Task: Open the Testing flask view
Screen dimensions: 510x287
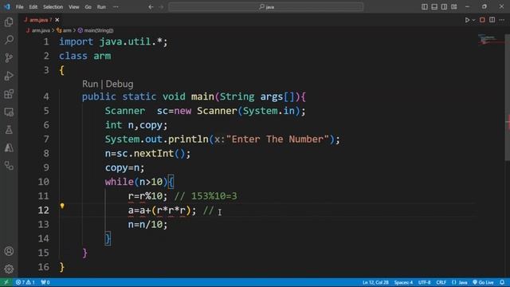Action: [x=9, y=130]
